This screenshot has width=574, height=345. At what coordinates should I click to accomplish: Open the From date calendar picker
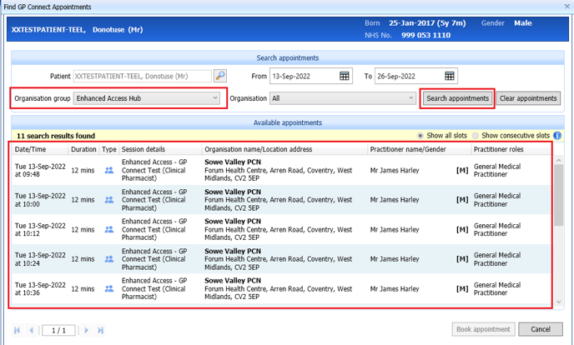click(x=345, y=76)
